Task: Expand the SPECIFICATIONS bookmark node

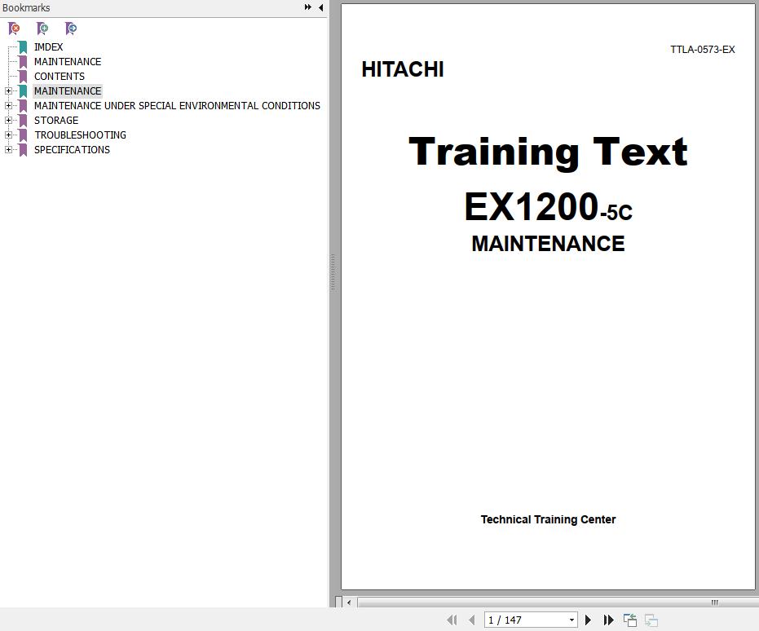Action: point(8,150)
